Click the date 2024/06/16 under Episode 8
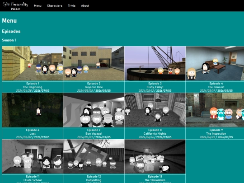Screen dimensions: 244x183 point(146,137)
